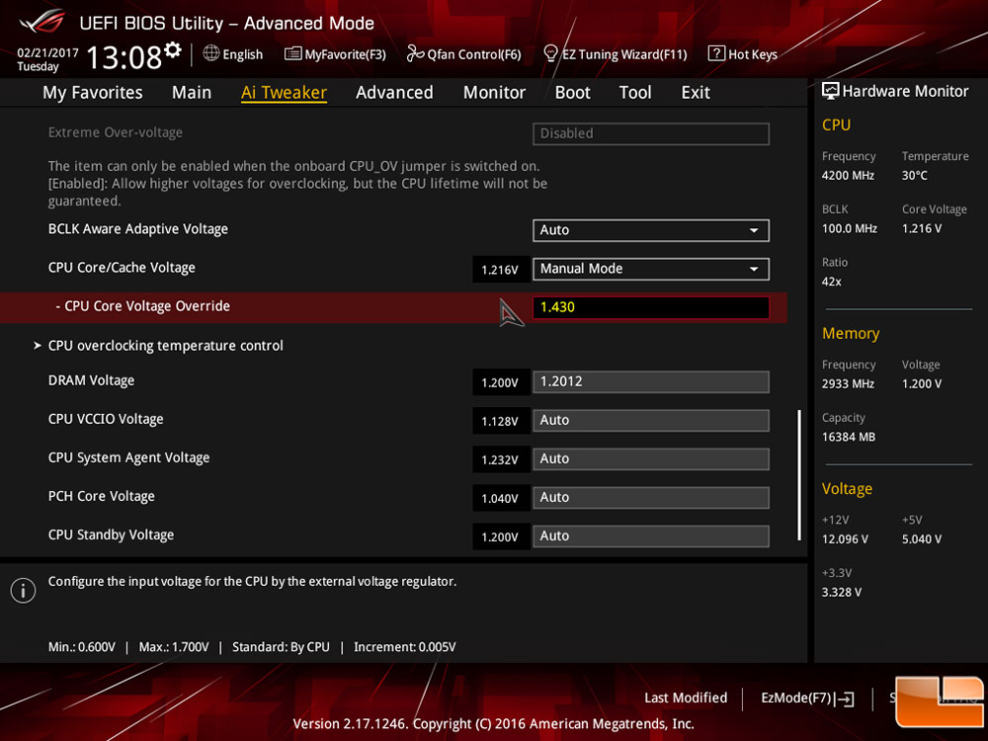988x741 pixels.
Task: Click the Hardware Monitor display icon
Action: [x=831, y=91]
